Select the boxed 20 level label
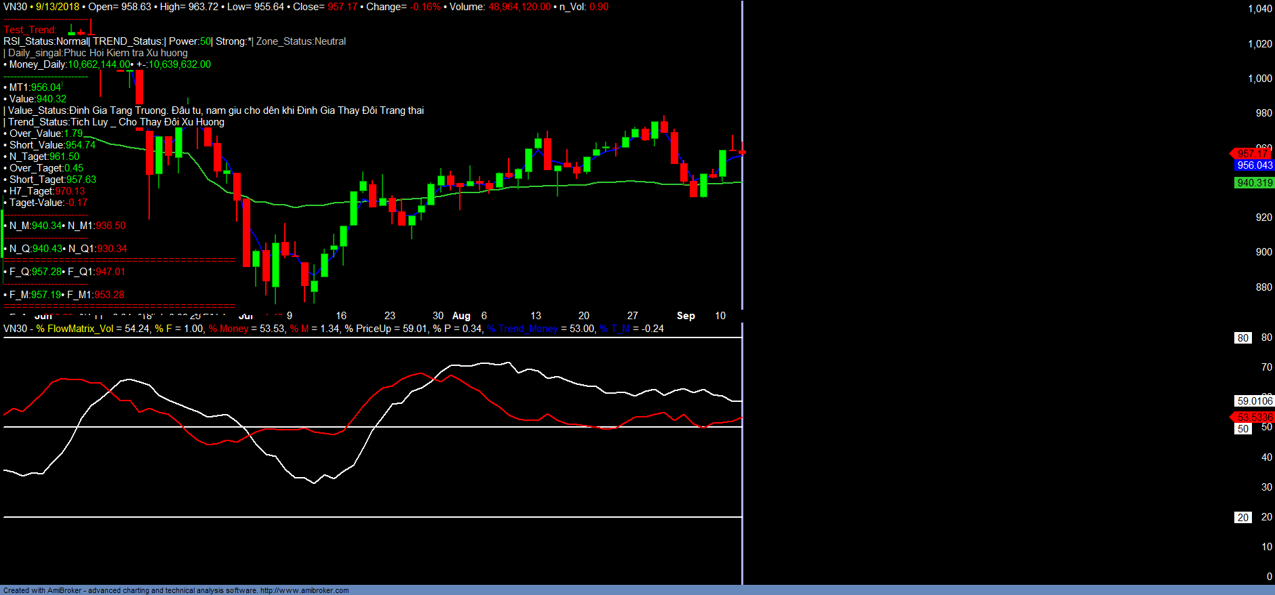Viewport: 1275px width, 595px height. pyautogui.click(x=1242, y=518)
